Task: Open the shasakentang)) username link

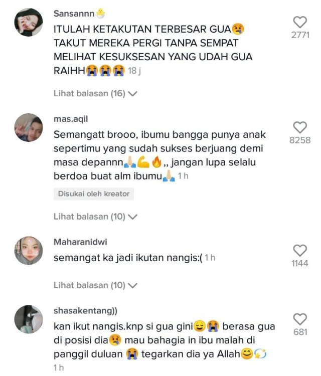Action: point(85,311)
